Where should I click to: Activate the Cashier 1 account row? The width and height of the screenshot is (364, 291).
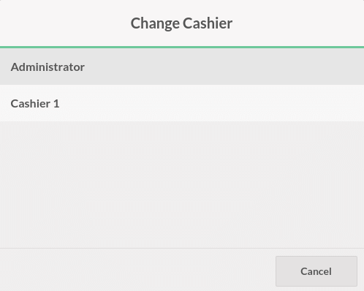[x=182, y=103]
